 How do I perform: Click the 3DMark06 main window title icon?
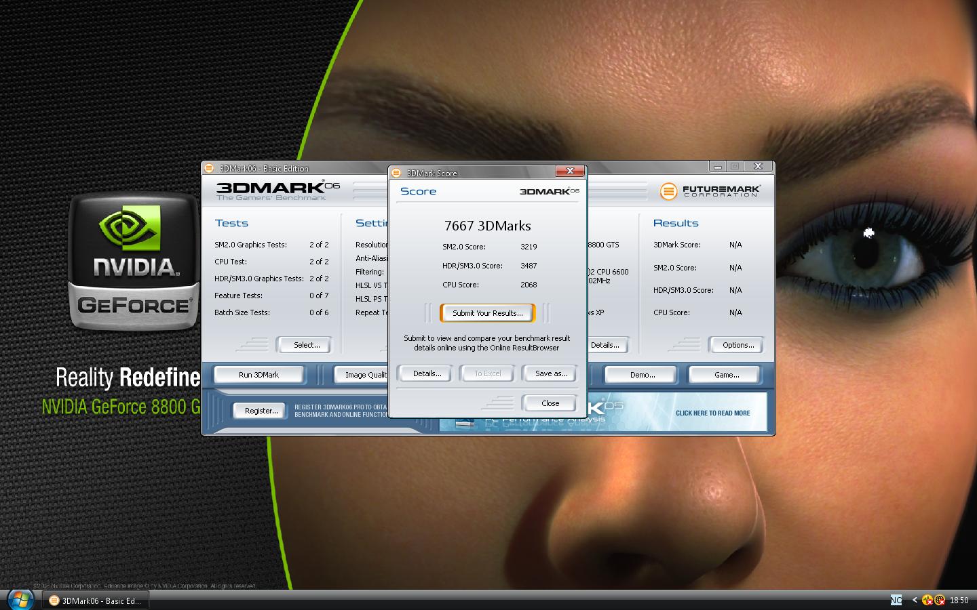coord(210,168)
